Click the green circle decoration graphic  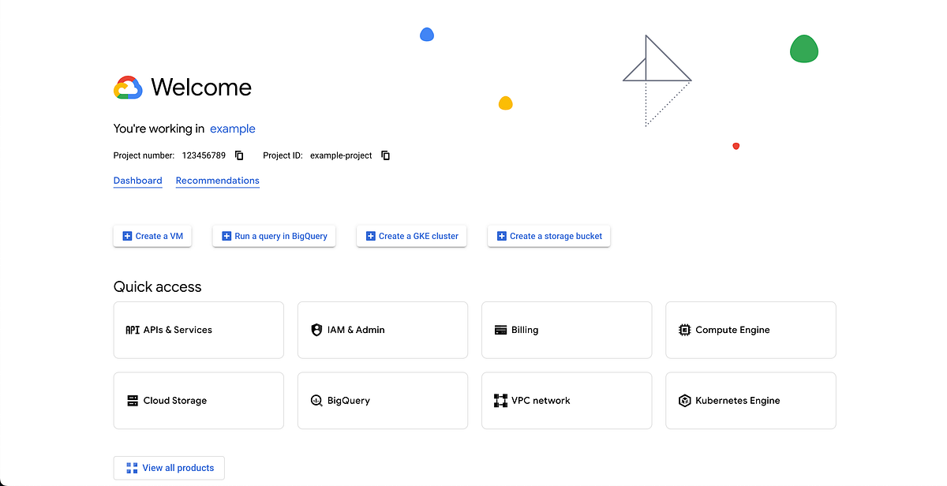click(803, 49)
